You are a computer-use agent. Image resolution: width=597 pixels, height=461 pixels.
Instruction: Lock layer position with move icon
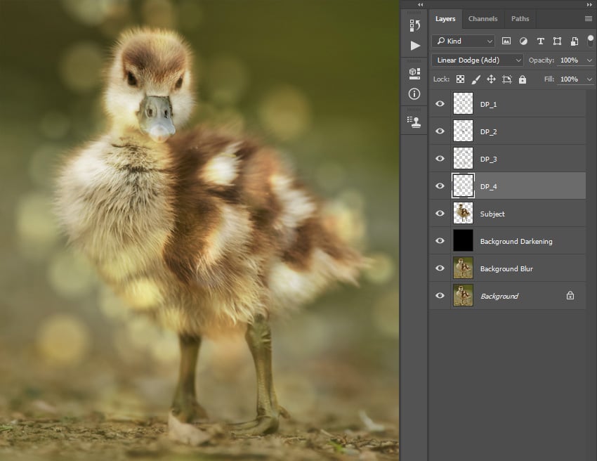point(491,79)
